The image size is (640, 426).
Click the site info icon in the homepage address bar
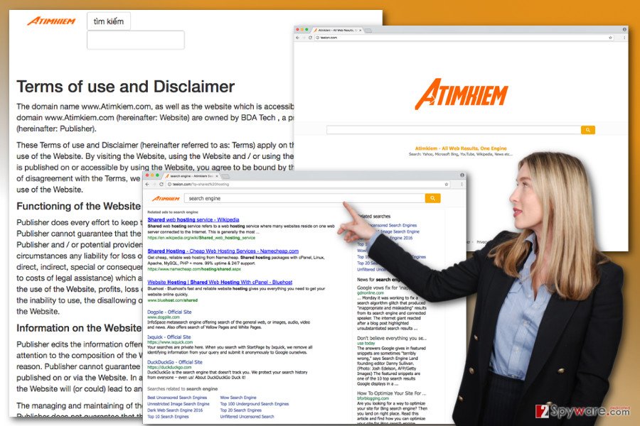pos(317,38)
